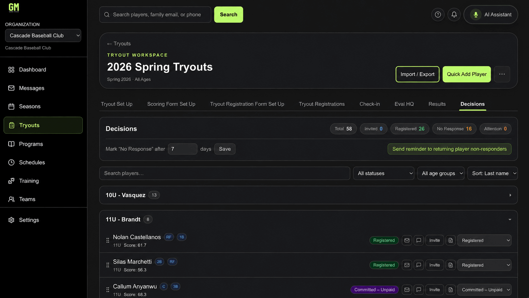This screenshot has height=298, width=529.
Task: Open chat icon for Nolan Castellanos
Action: pos(419,240)
